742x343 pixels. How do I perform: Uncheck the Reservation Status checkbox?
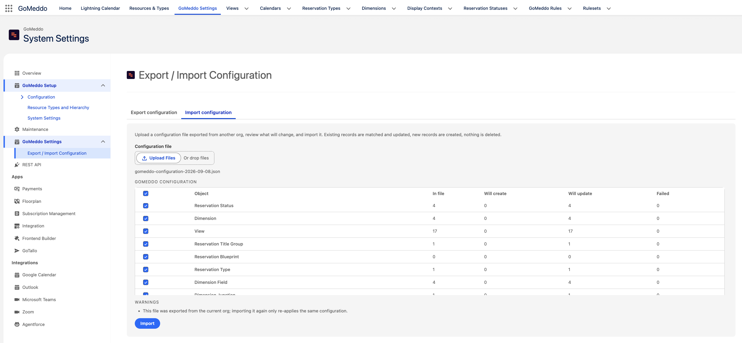146,206
